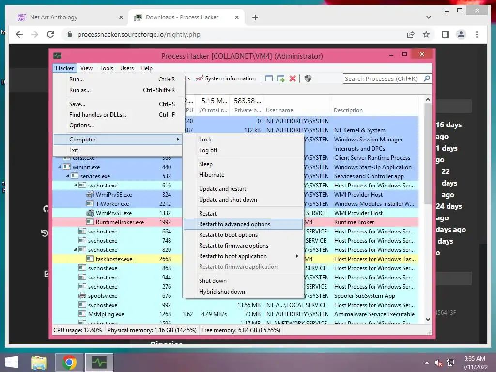Click find window and thread icon
This screenshot has width=496, height=372.
pos(280,78)
